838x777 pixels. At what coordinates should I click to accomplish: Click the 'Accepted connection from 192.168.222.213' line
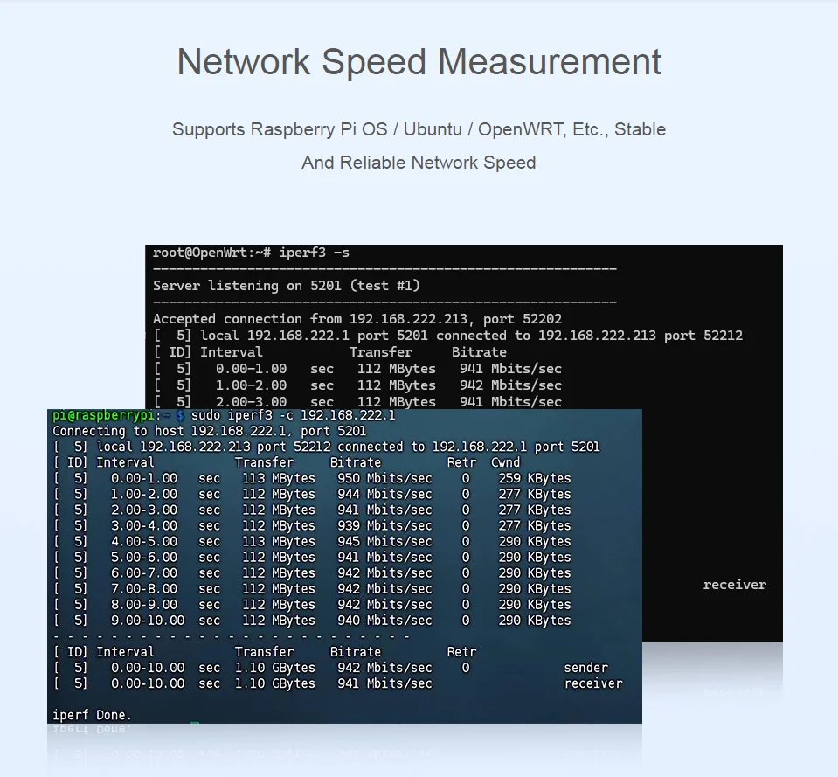click(357, 319)
